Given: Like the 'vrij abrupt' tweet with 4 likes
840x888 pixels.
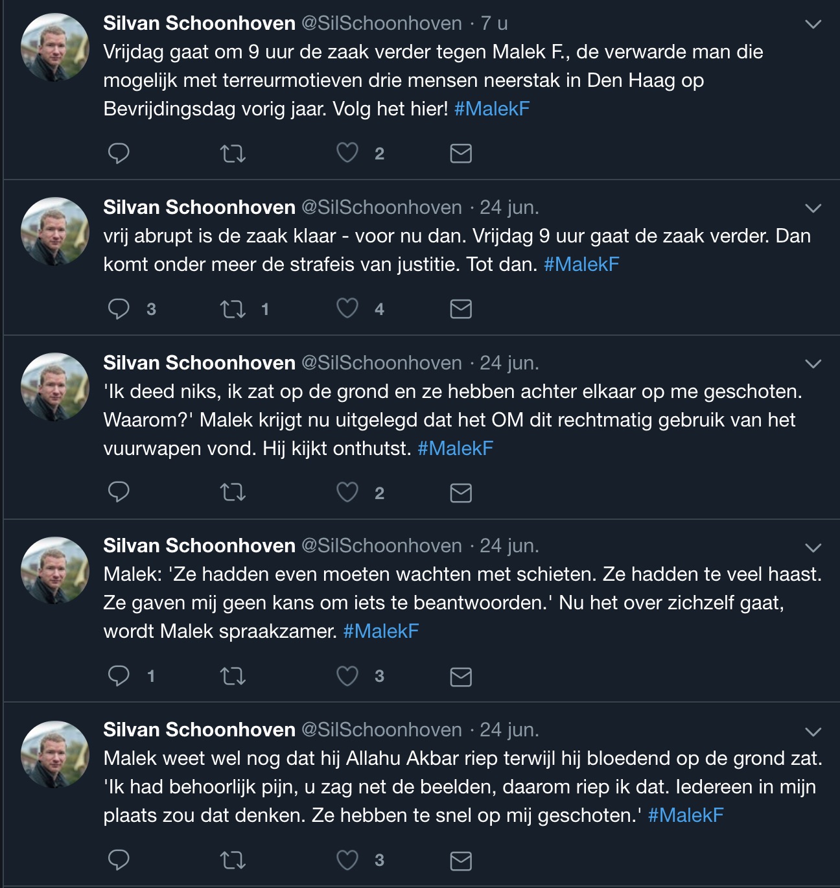Looking at the screenshot, I should [x=347, y=309].
